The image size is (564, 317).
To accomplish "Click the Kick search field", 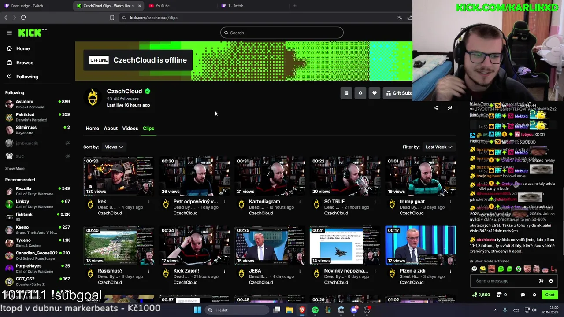I will 282,33.
